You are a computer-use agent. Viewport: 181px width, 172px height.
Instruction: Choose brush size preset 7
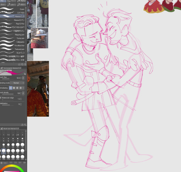coord(13,139)
